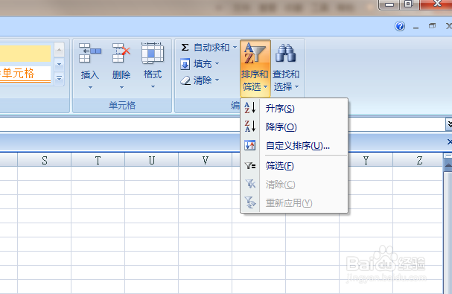452x294 pixels.
Task: Choose Filter (筛选) menu item
Action: tap(294, 166)
